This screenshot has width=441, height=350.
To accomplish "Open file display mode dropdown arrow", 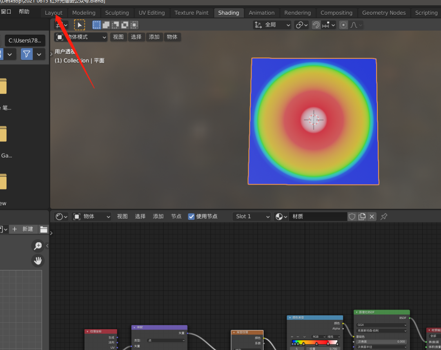I will [10, 54].
